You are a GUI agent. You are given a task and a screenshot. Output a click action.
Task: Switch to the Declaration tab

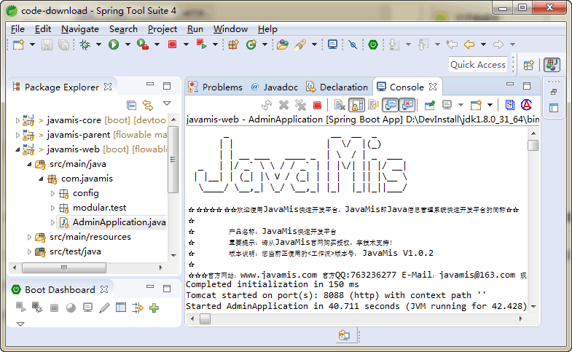(x=337, y=87)
